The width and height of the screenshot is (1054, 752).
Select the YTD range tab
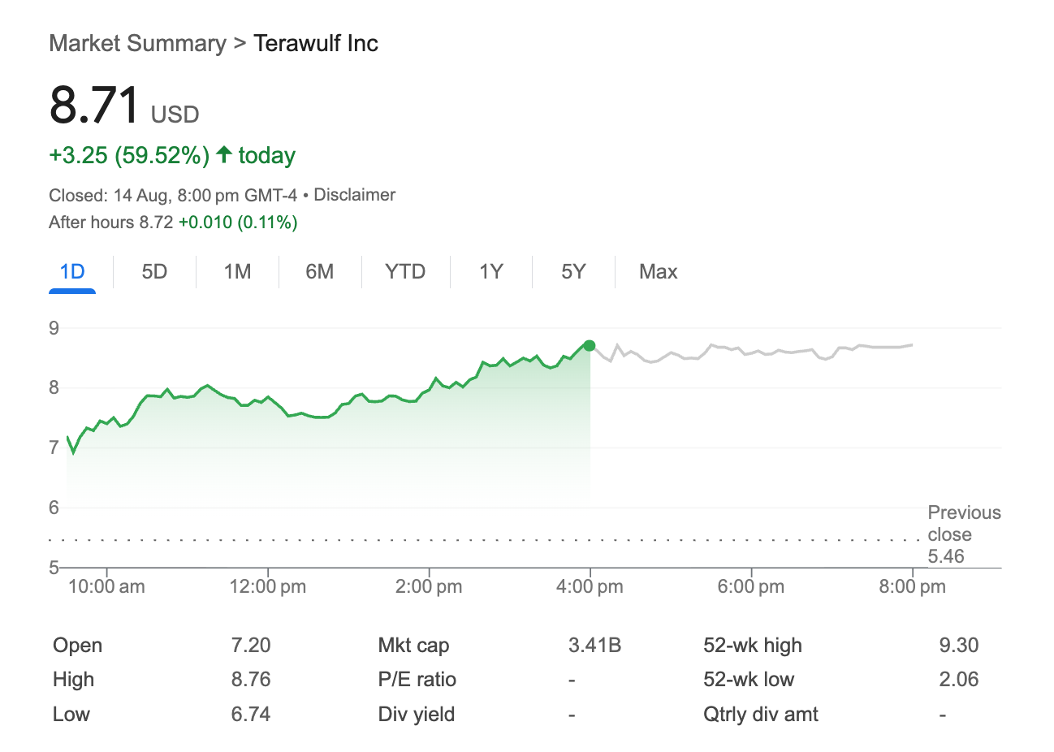pyautogui.click(x=405, y=271)
